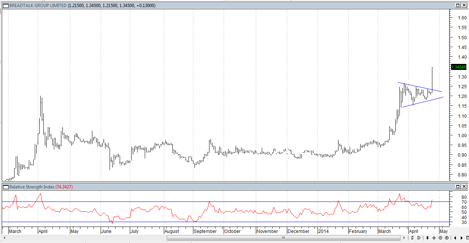Click the tall breakout price bar reaching 1.345
Viewport: 469px width, 243px height.
432,79
